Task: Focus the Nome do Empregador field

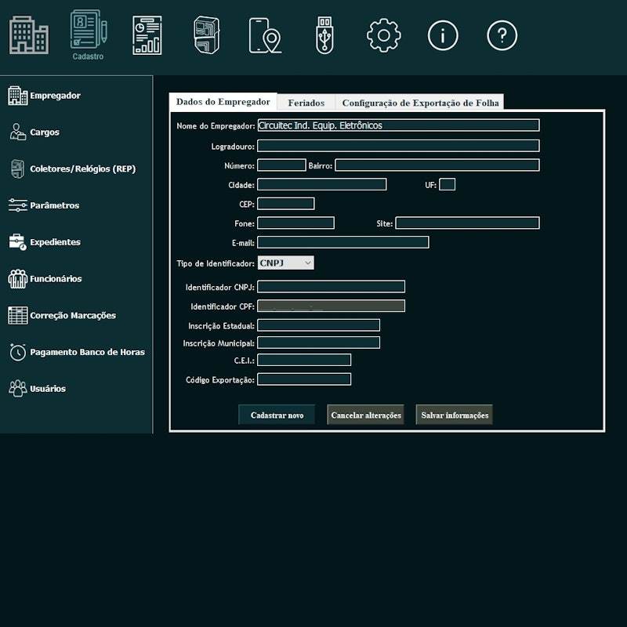Action: pos(398,125)
